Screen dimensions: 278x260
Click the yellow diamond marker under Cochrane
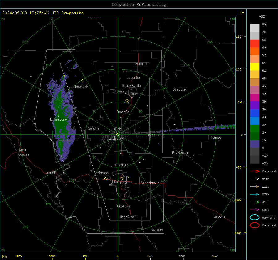coord(106,178)
